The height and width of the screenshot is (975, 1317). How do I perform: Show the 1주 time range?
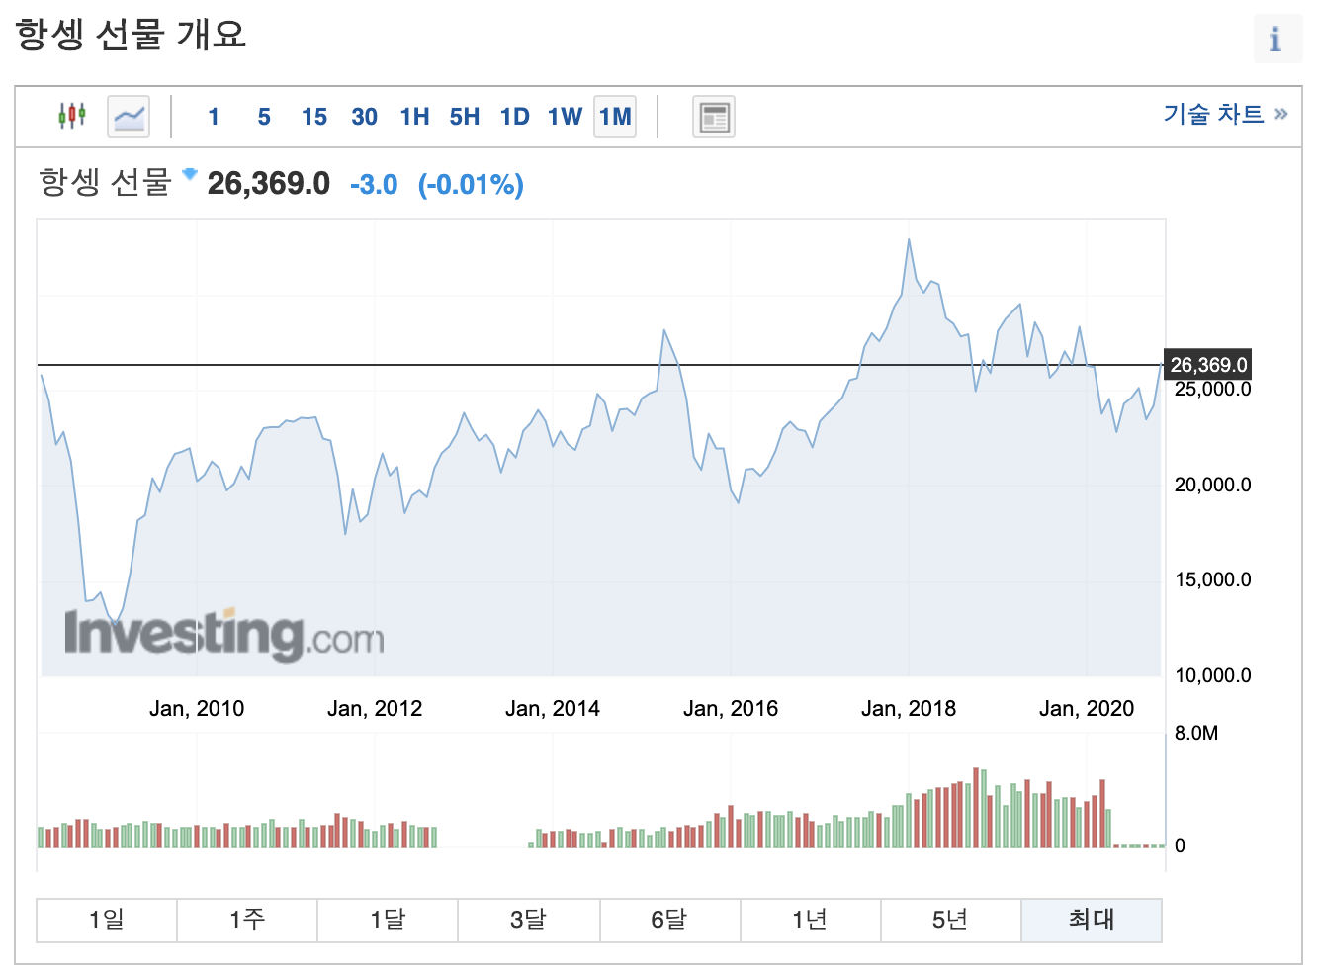click(247, 920)
